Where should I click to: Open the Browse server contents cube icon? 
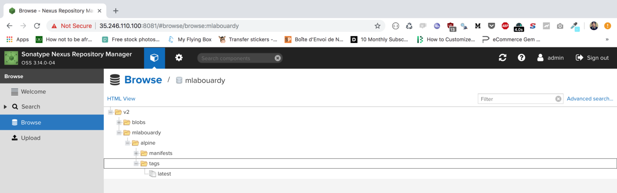coord(154,58)
